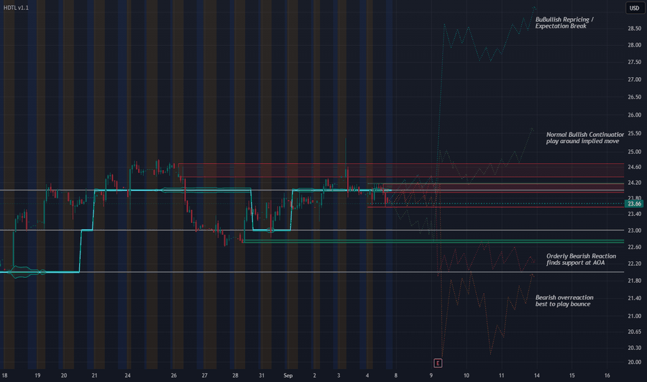Click the 31 date label on time axis
The width and height of the screenshot is (647, 382).
pos(262,375)
